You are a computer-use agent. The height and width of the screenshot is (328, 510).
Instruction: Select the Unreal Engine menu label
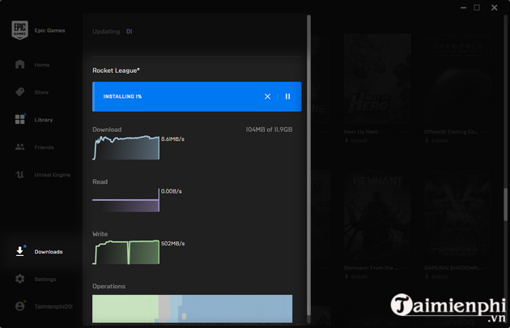(53, 175)
